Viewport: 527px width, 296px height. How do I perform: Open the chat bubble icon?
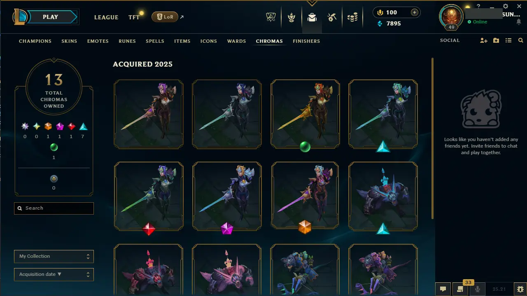(x=443, y=289)
